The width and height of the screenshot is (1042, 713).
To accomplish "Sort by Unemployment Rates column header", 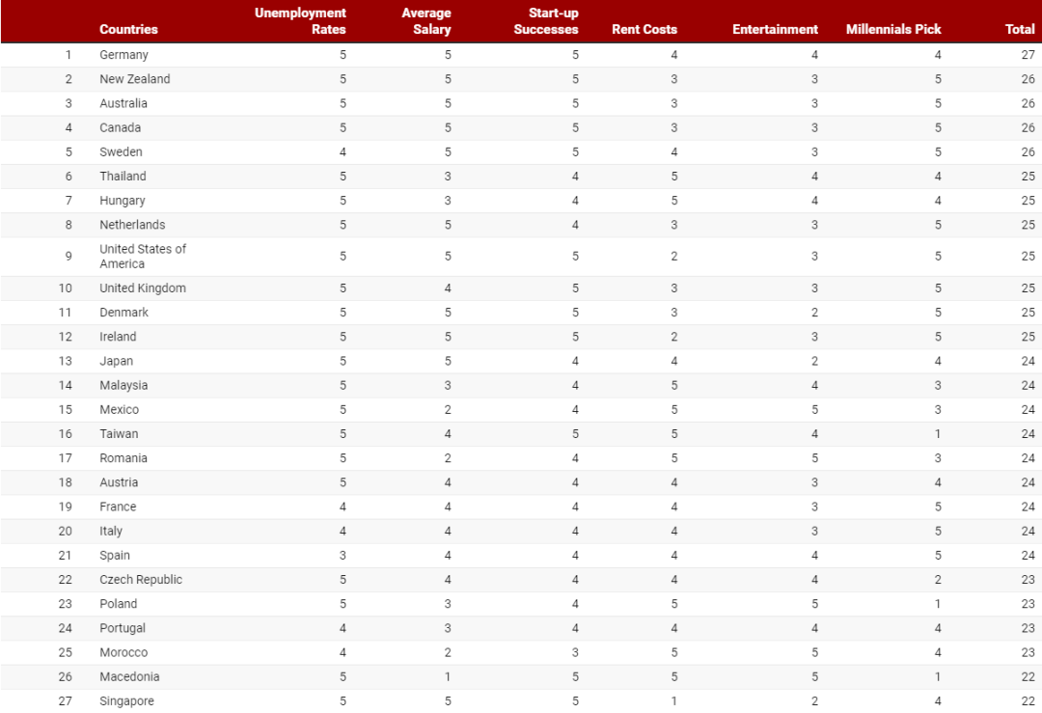I will click(x=300, y=21).
